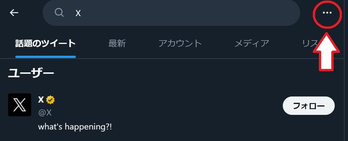The height and width of the screenshot is (141, 348).
Task: Click the ユーザー section heading
Action: tap(31, 73)
